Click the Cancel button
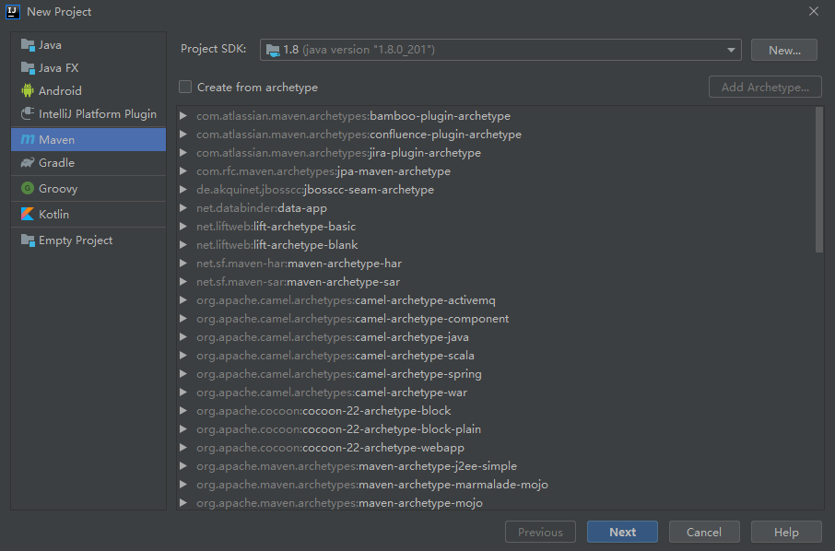This screenshot has height=551, width=835. (704, 532)
